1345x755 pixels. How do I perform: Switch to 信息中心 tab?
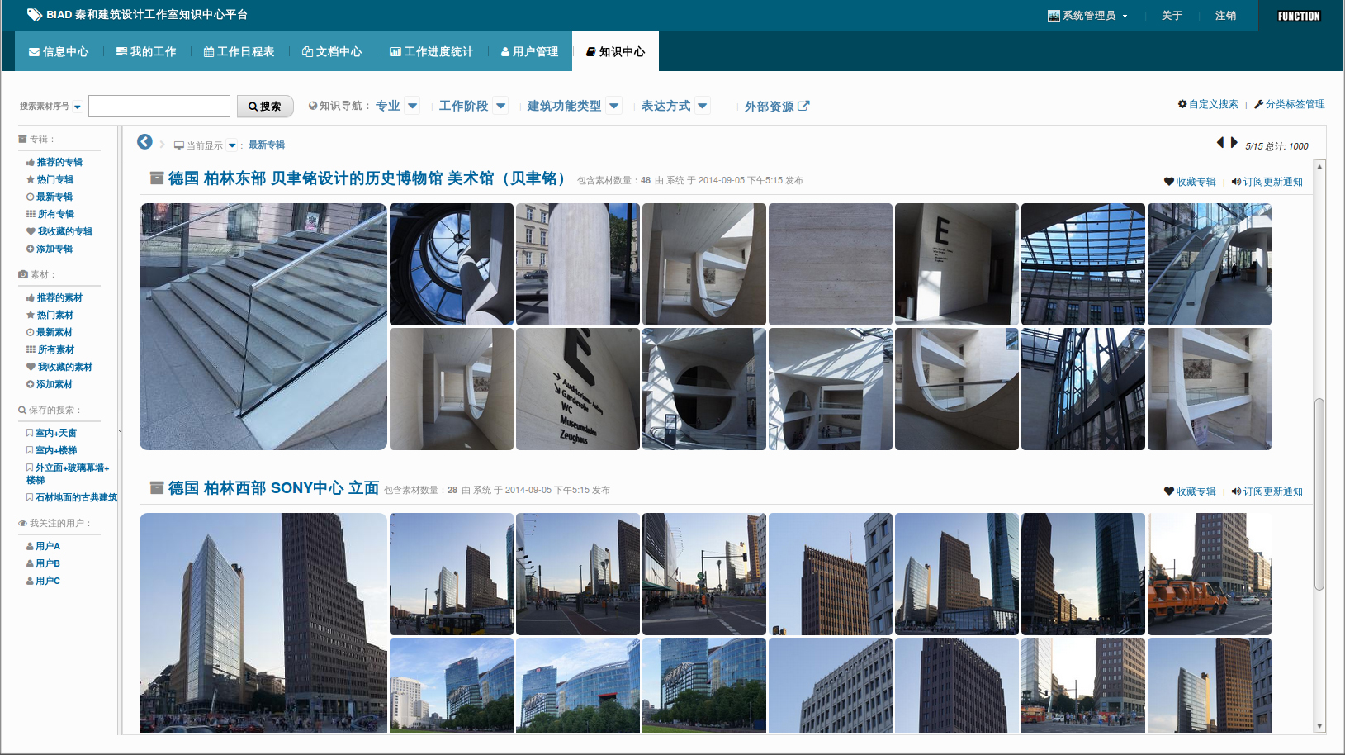pyautogui.click(x=59, y=51)
